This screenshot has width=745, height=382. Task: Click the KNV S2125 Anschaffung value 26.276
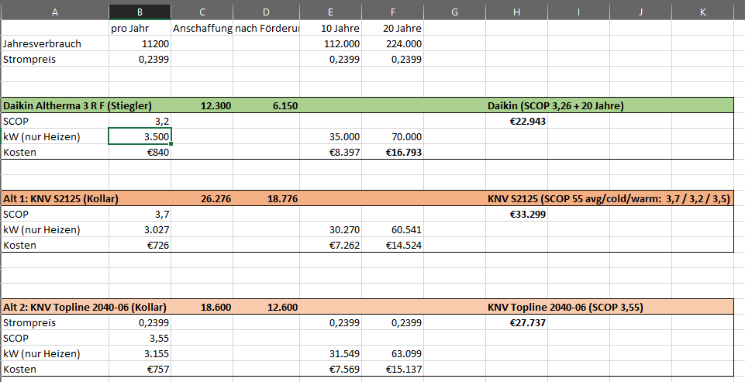click(202, 198)
